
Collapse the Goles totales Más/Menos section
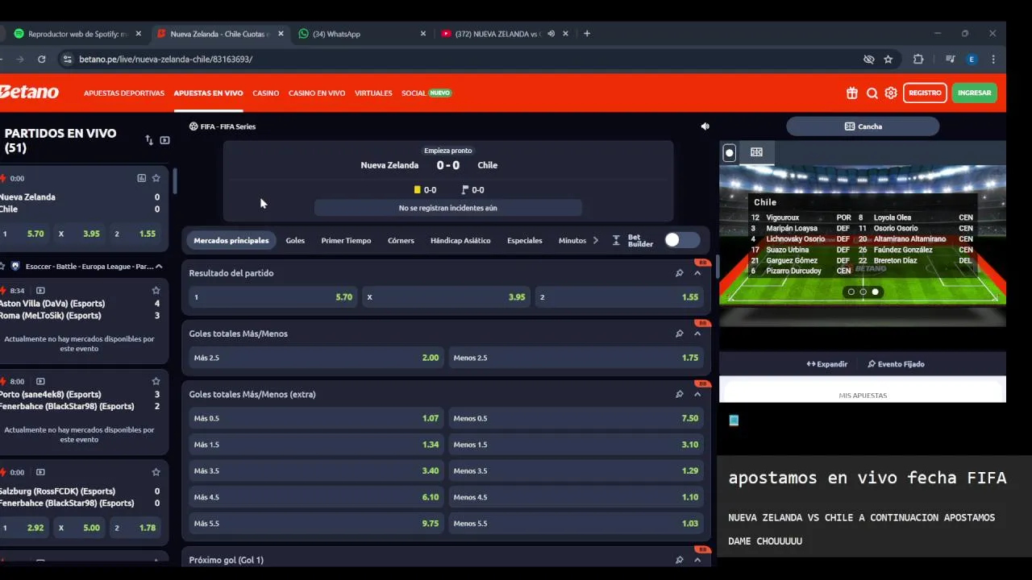point(697,333)
